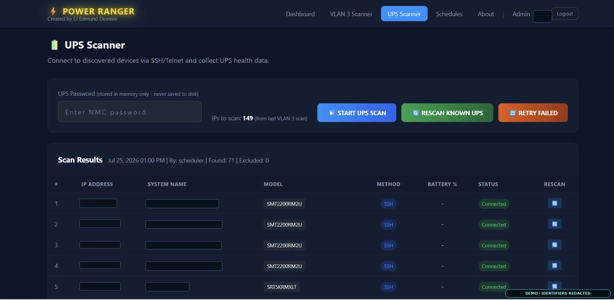Click the Retry Failed button
Screen dimensions: 614x300
pyautogui.click(x=533, y=113)
